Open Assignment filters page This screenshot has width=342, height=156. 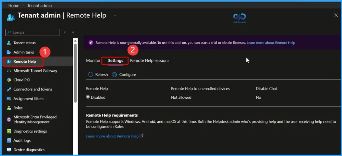pyautogui.click(x=28, y=99)
